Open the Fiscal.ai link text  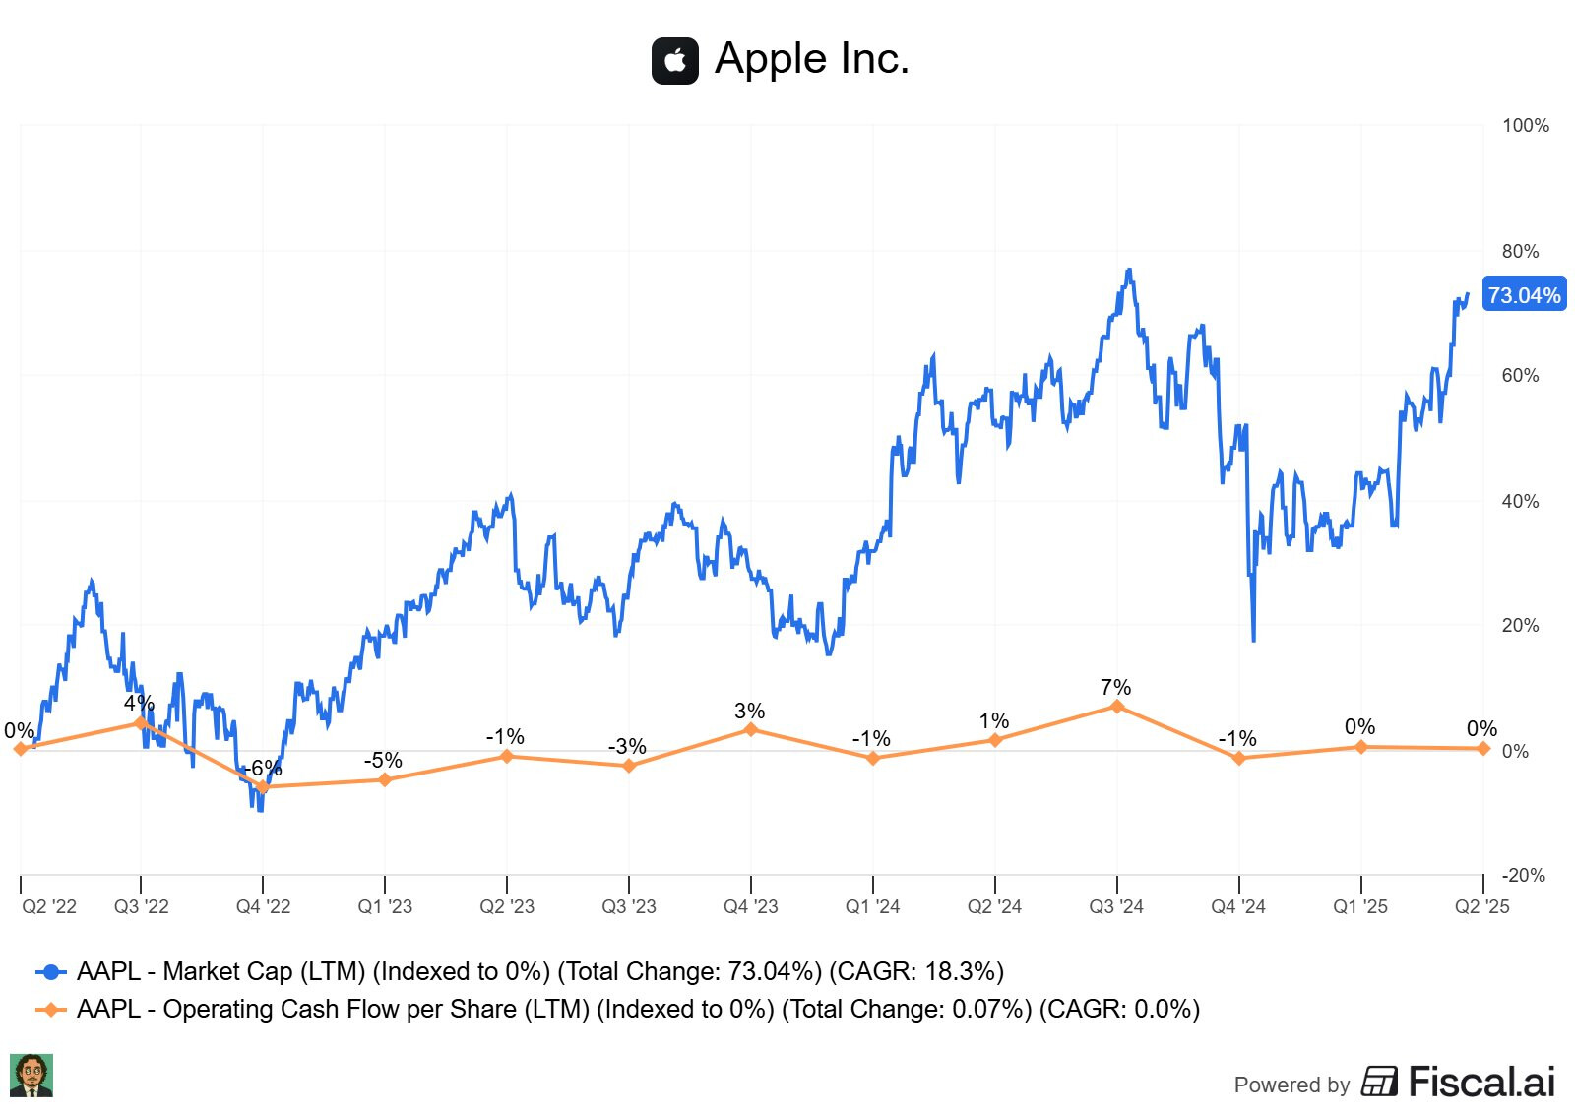click(x=1481, y=1082)
